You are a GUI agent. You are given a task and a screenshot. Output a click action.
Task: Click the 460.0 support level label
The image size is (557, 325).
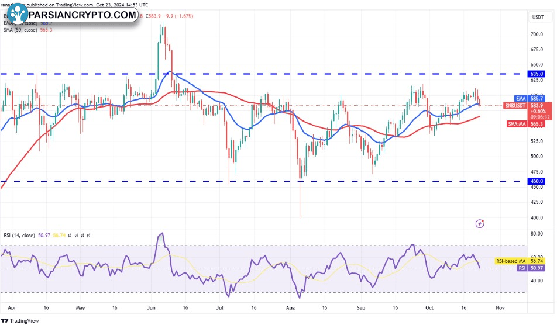point(537,181)
